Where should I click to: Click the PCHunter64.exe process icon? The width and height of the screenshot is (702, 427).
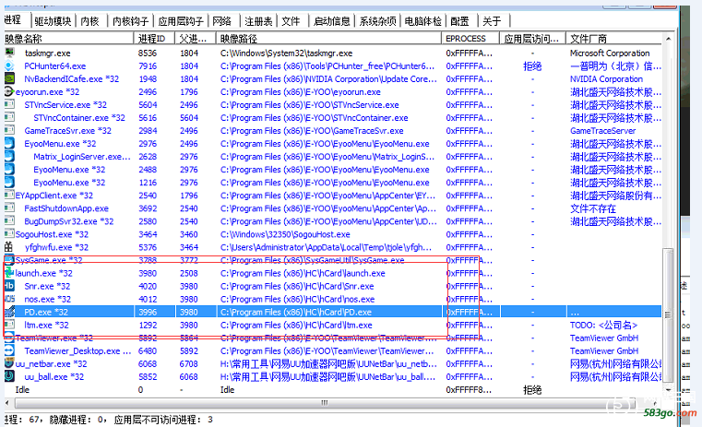9,65
